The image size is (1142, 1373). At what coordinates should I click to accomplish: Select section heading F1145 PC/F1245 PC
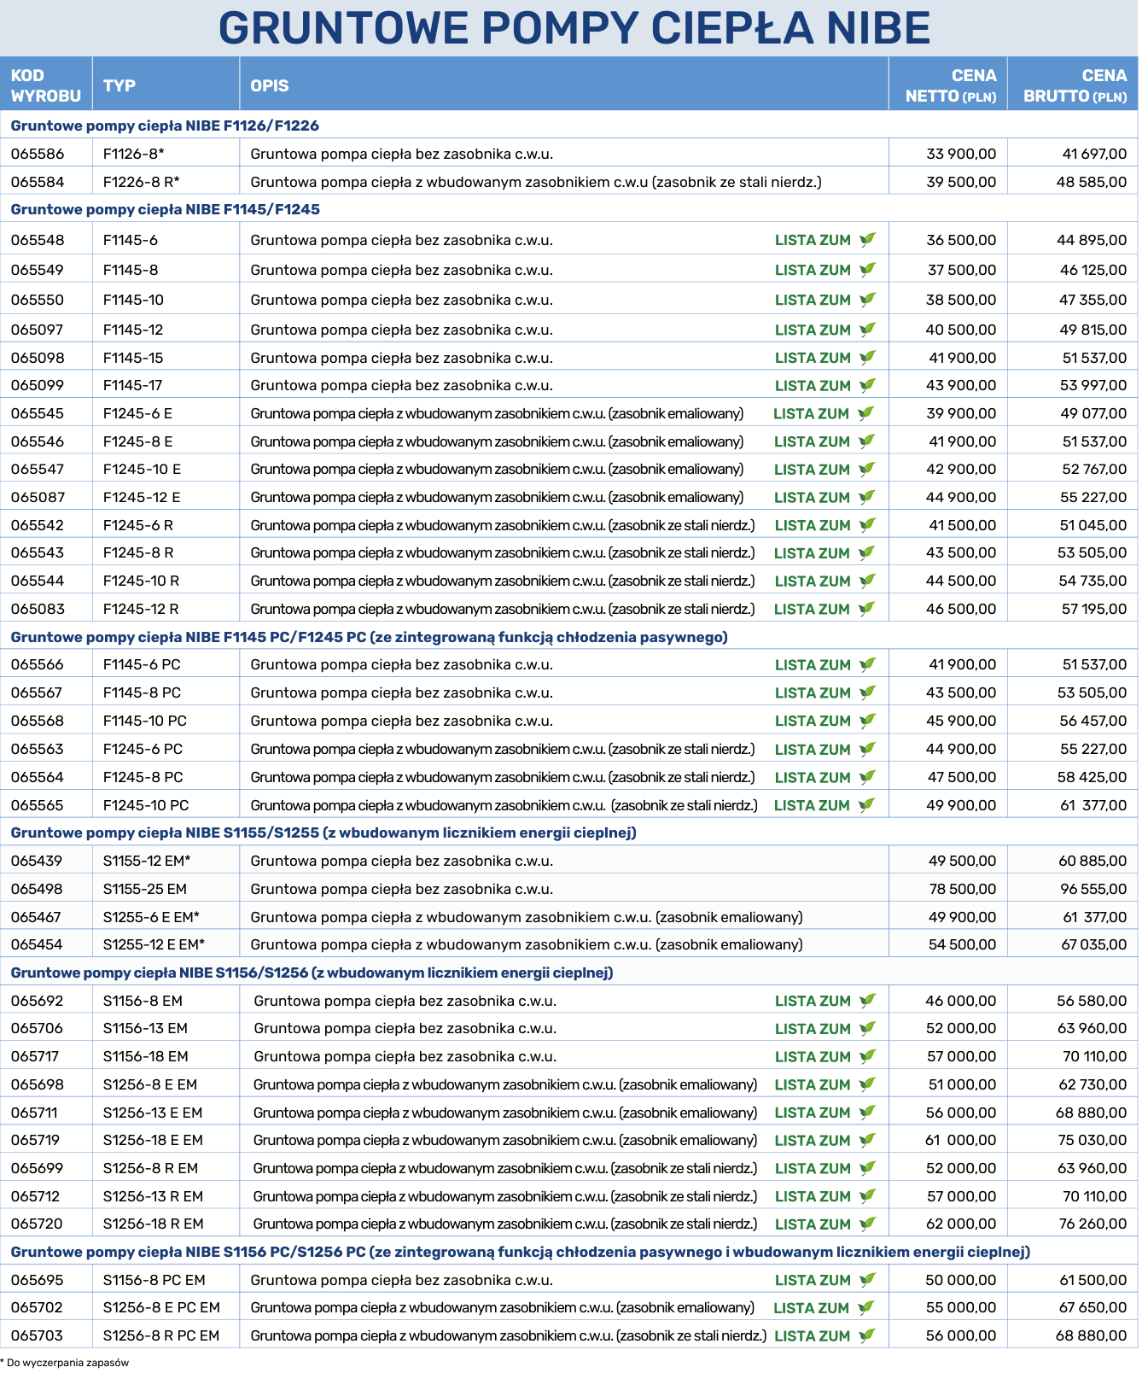tap(369, 637)
